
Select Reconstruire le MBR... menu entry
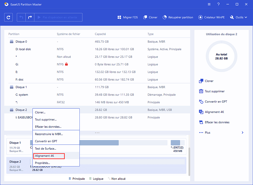56,134
